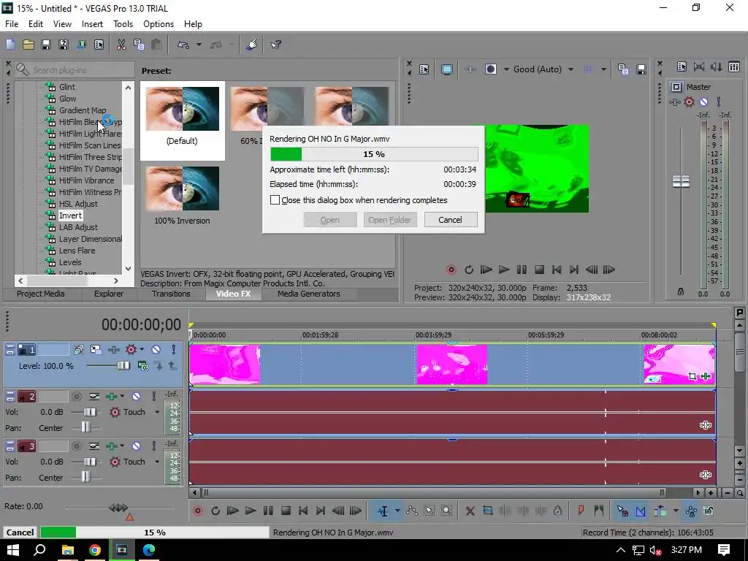Toggle Mute on audio track 3
This screenshot has width=748, height=561.
[136, 446]
